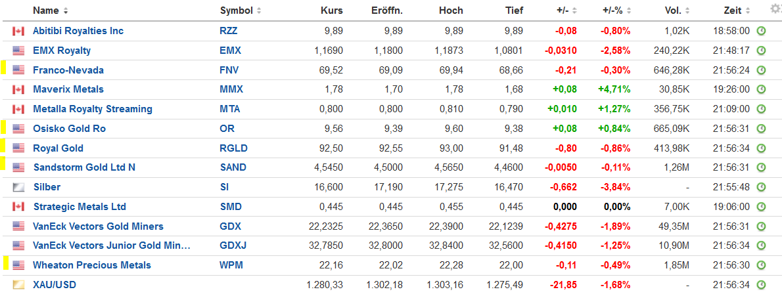This screenshot has width=782, height=298.
Task: Click the clock icon in Franco-Nevada row
Action: tap(761, 70)
